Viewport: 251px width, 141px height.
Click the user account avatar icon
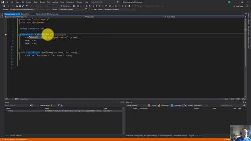[x=229, y=2]
